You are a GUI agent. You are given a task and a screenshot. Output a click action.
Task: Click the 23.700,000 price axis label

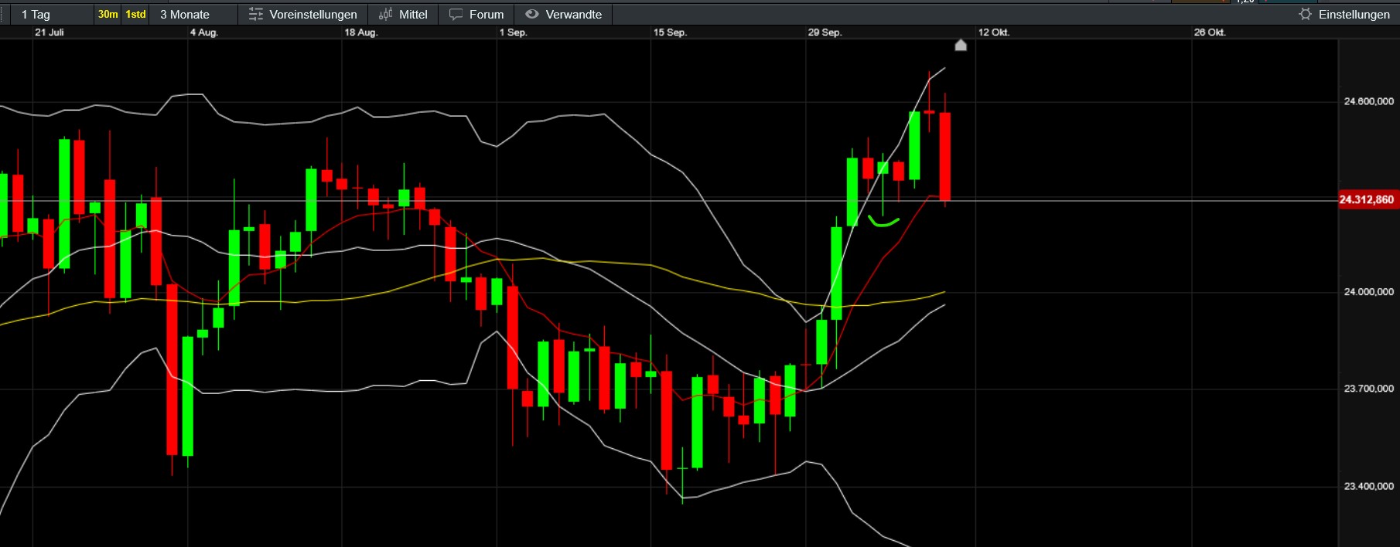(x=1369, y=389)
